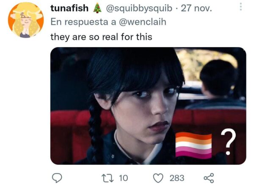Click the En respuesta a label
This screenshot has width=254, height=189.
[x=83, y=22]
